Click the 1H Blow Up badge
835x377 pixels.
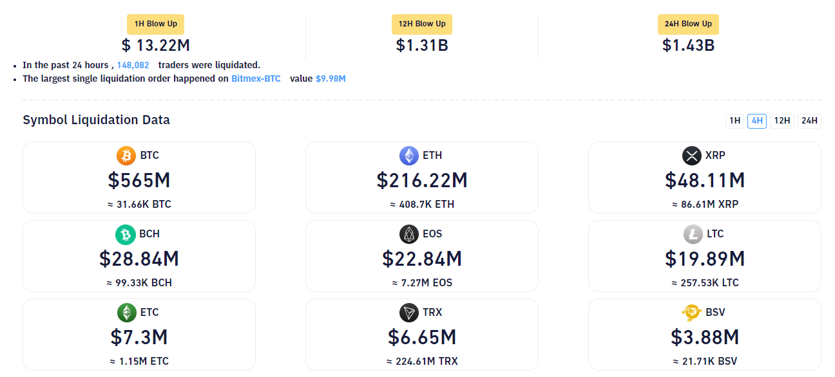point(156,24)
